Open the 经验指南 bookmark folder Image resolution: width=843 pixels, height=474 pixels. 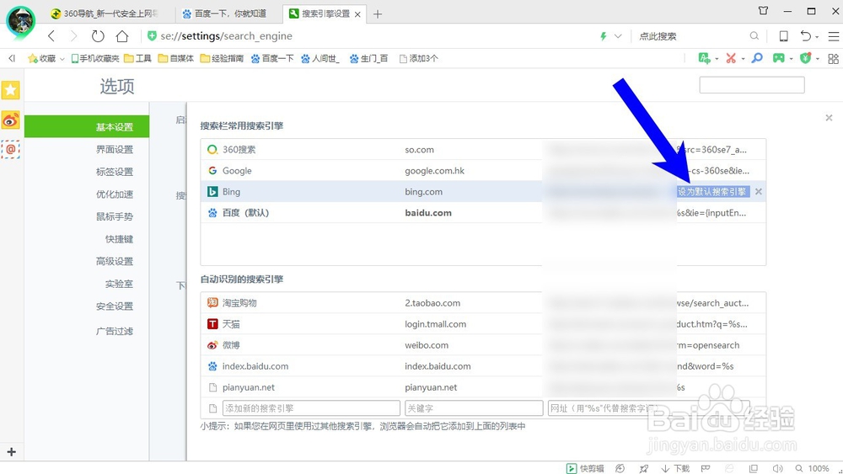tap(222, 58)
